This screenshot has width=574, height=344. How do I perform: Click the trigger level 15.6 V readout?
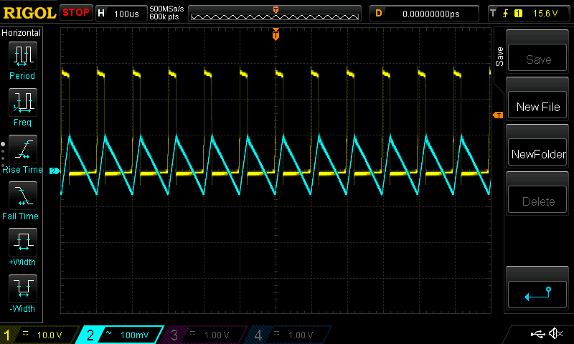tap(545, 14)
